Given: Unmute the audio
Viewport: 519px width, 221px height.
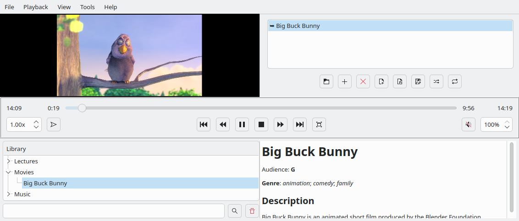Looking at the screenshot, I should 469,124.
